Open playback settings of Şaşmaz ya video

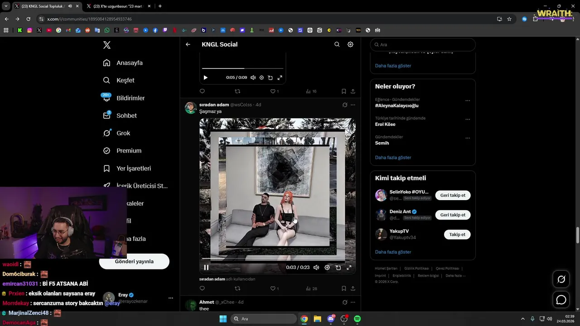pos(327,267)
